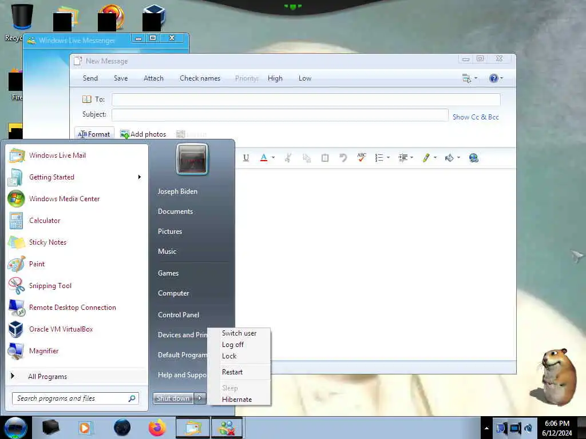Screen dimensions: 586x439
Task: Click the Send button
Action: click(90, 78)
